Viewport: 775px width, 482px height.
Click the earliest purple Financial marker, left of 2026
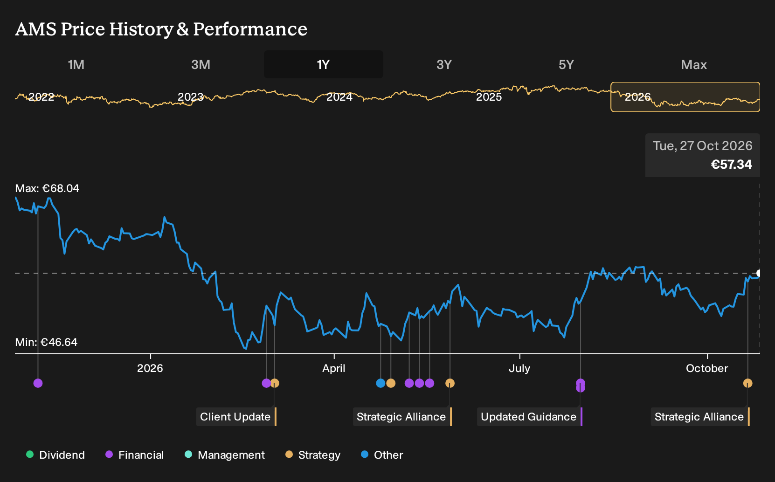38,383
